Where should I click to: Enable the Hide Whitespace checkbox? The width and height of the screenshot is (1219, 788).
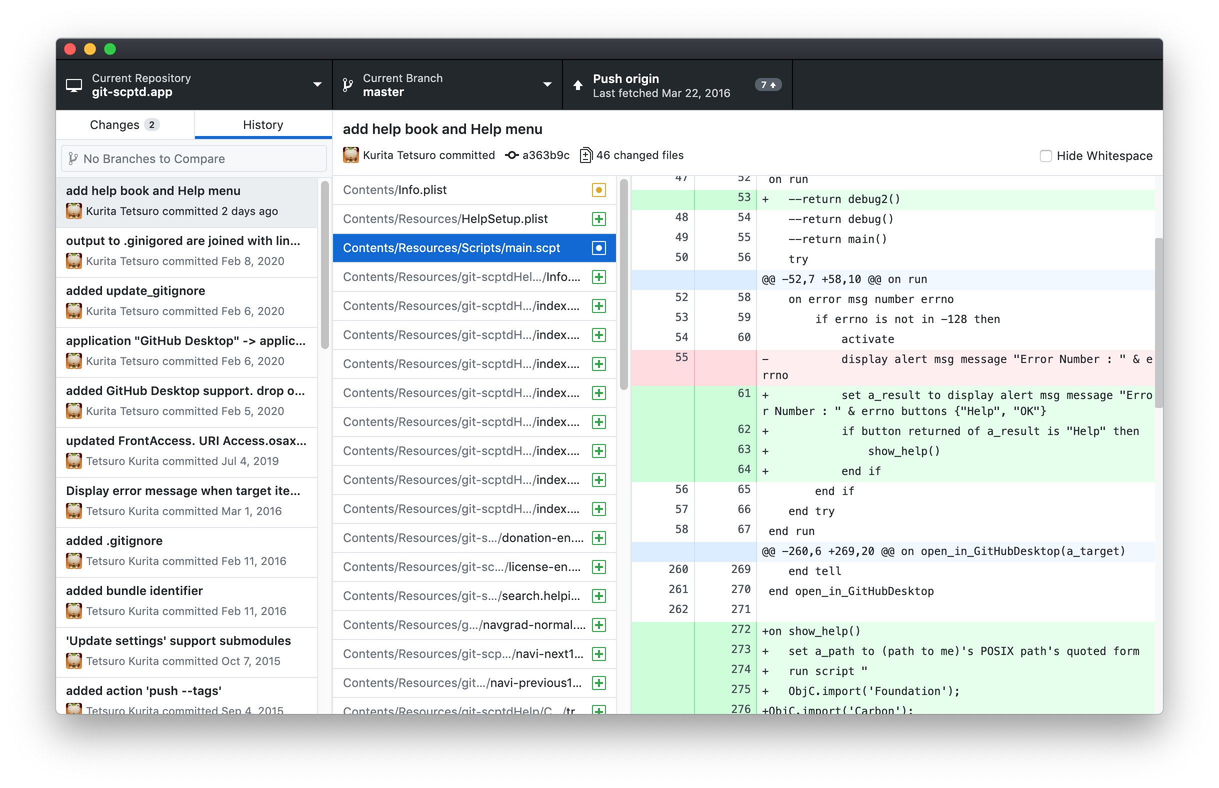[x=1045, y=156]
